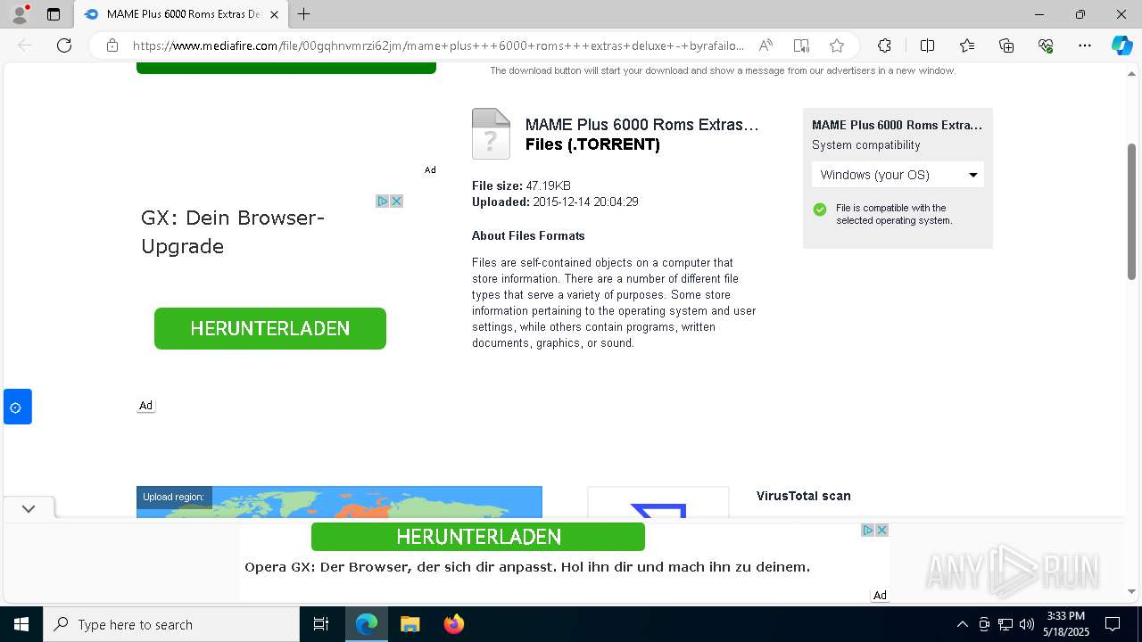Refresh the current page
The image size is (1142, 642).
click(64, 45)
